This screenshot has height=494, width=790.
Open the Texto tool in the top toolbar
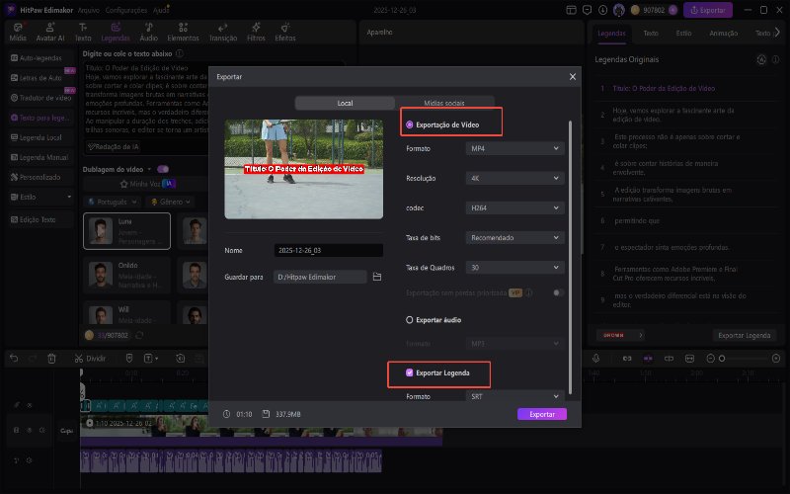coord(83,32)
